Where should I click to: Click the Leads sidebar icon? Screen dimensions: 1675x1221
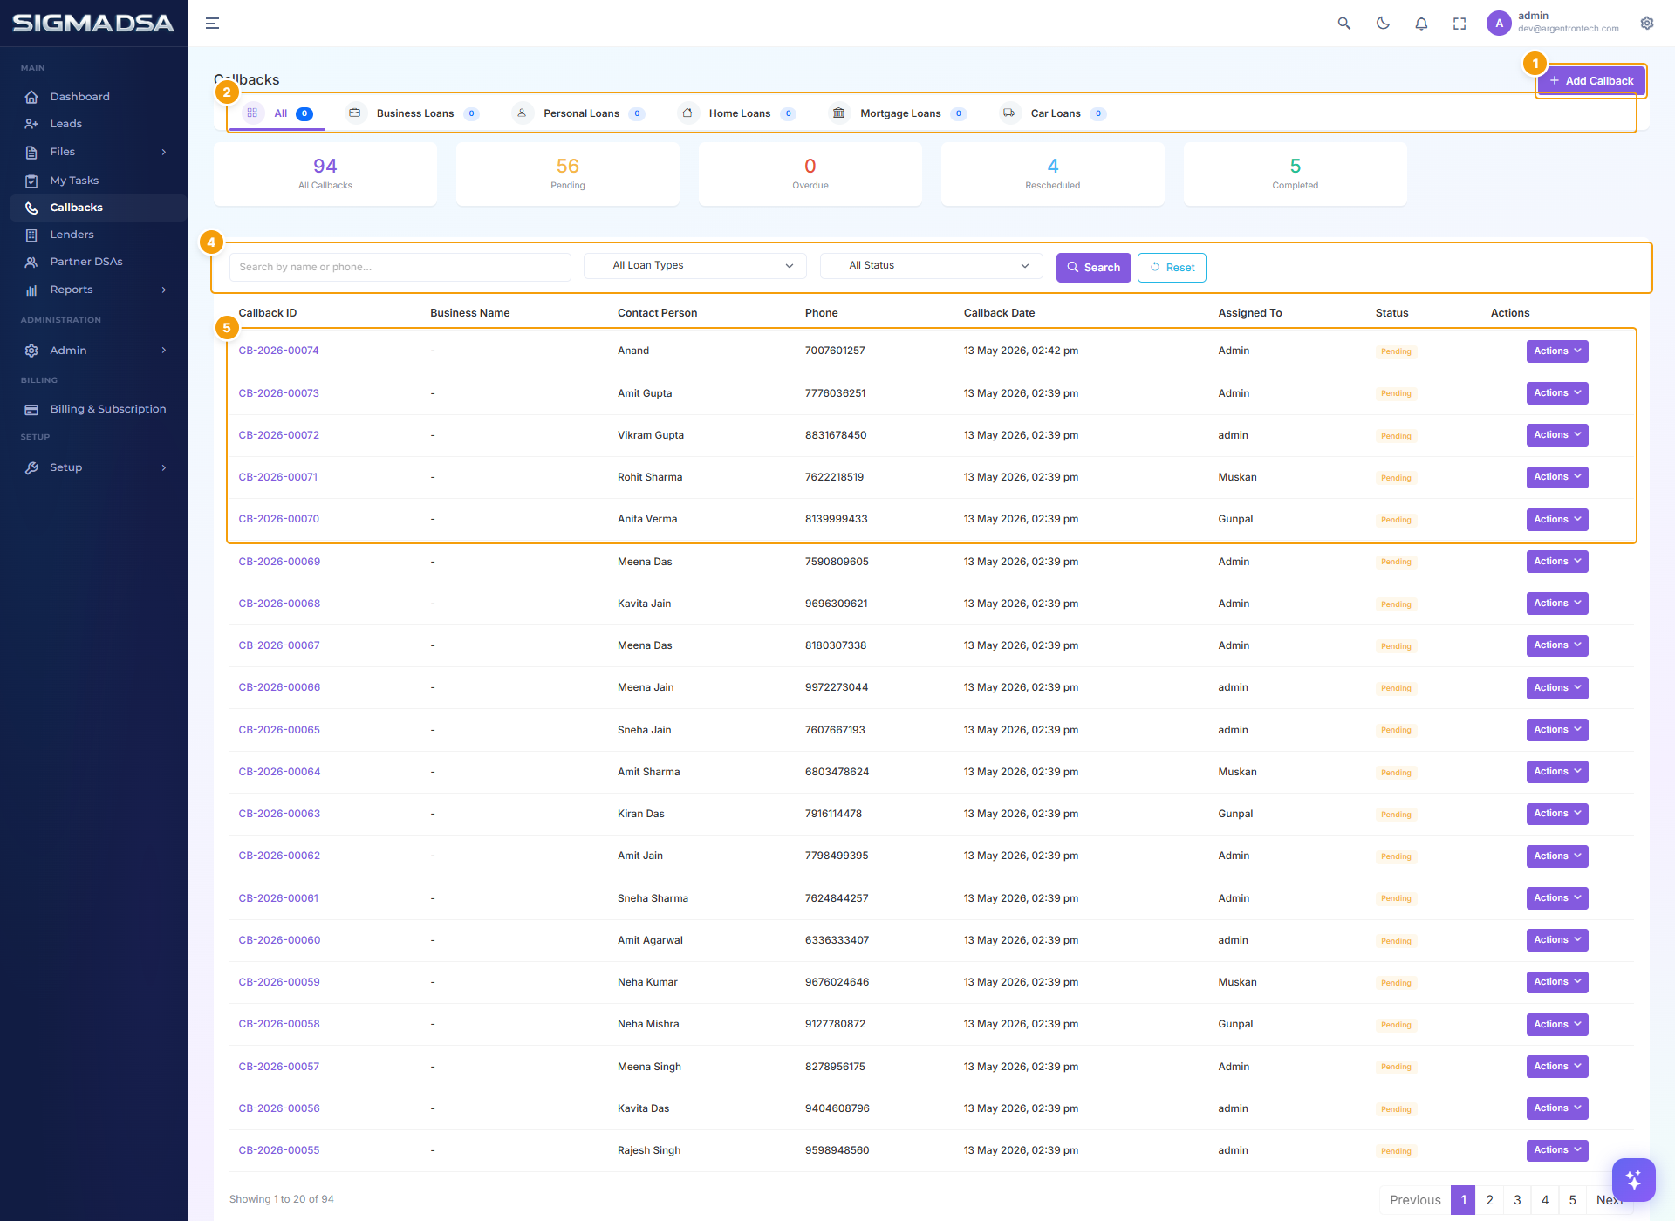pyautogui.click(x=31, y=124)
